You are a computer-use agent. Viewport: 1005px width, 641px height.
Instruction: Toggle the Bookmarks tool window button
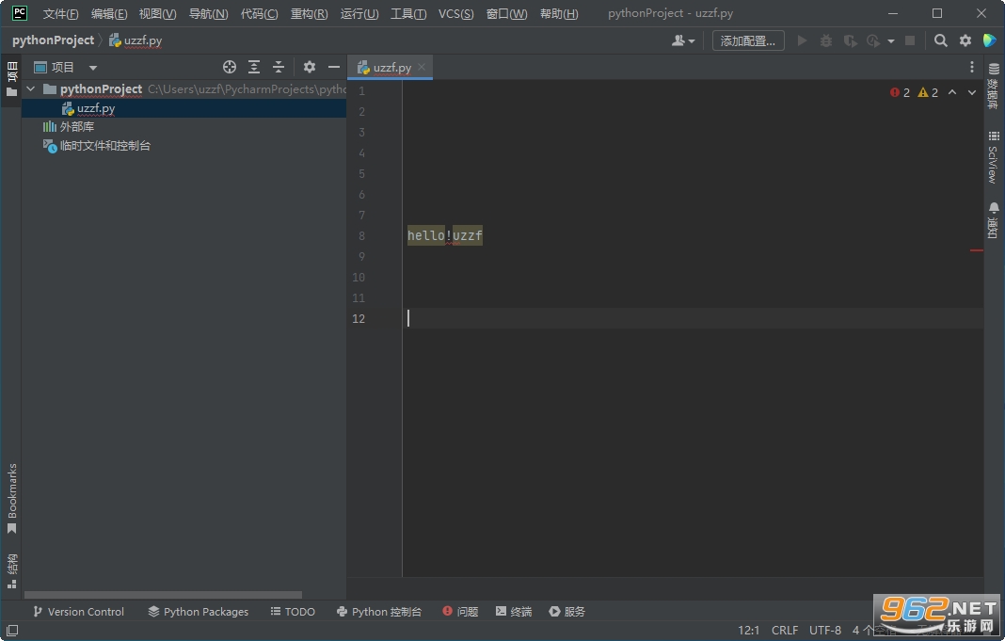coord(11,499)
